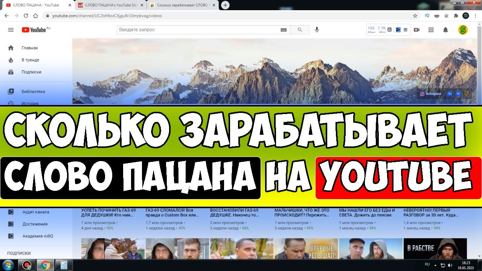Reload the current page

pyautogui.click(x=26, y=16)
